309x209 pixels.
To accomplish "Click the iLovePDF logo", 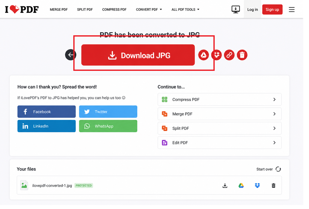I will point(22,10).
